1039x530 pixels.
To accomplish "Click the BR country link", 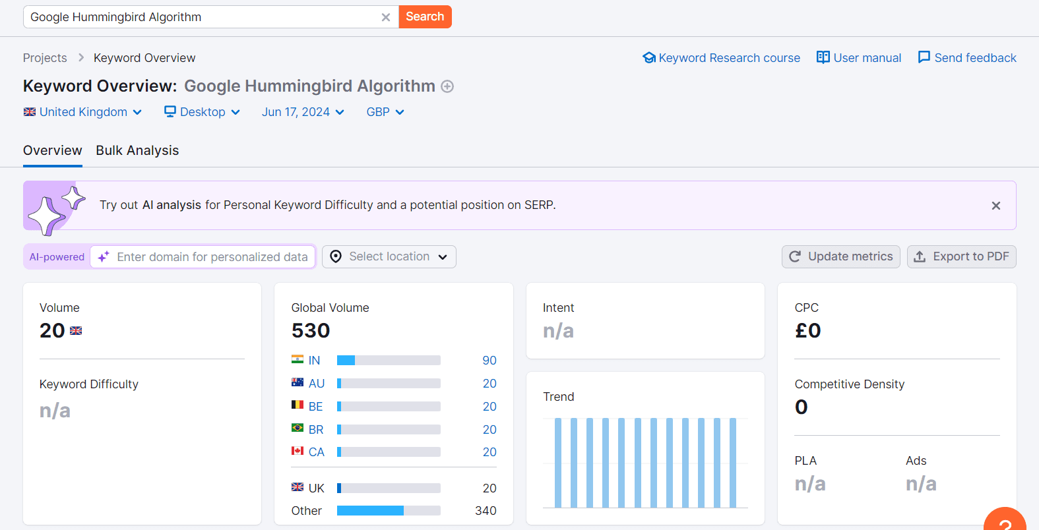I will point(316,430).
